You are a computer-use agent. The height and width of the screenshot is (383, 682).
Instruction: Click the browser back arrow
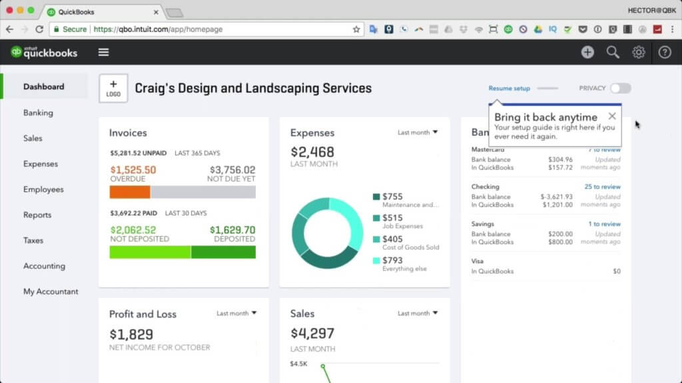point(9,29)
